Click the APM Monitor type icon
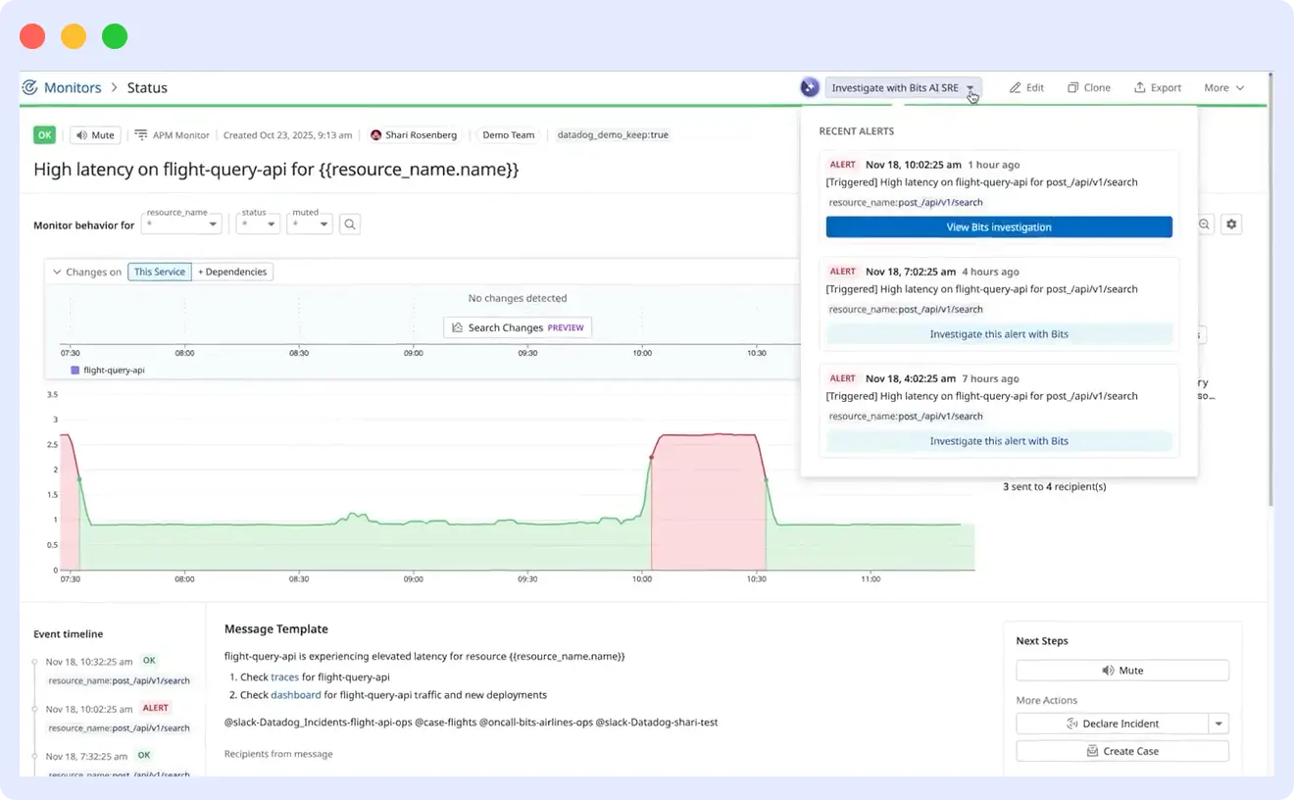The height and width of the screenshot is (800, 1294). pyautogui.click(x=141, y=135)
